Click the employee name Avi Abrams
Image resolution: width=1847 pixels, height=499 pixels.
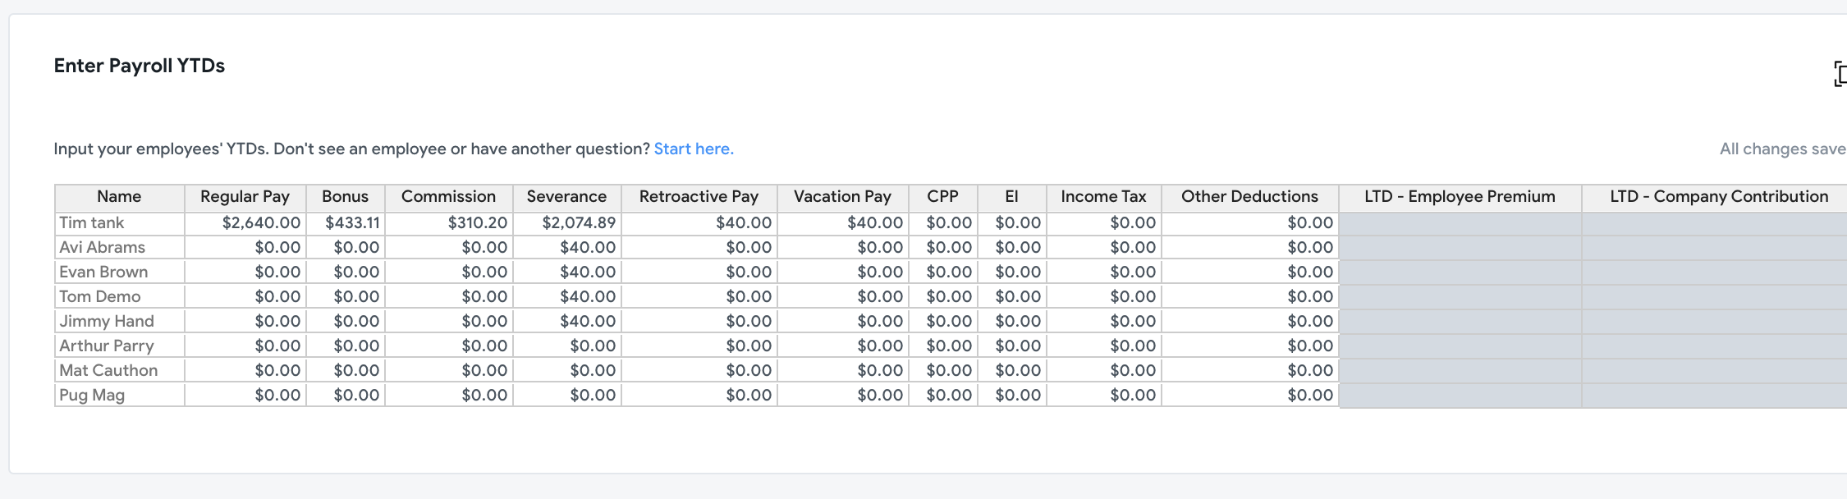103,247
